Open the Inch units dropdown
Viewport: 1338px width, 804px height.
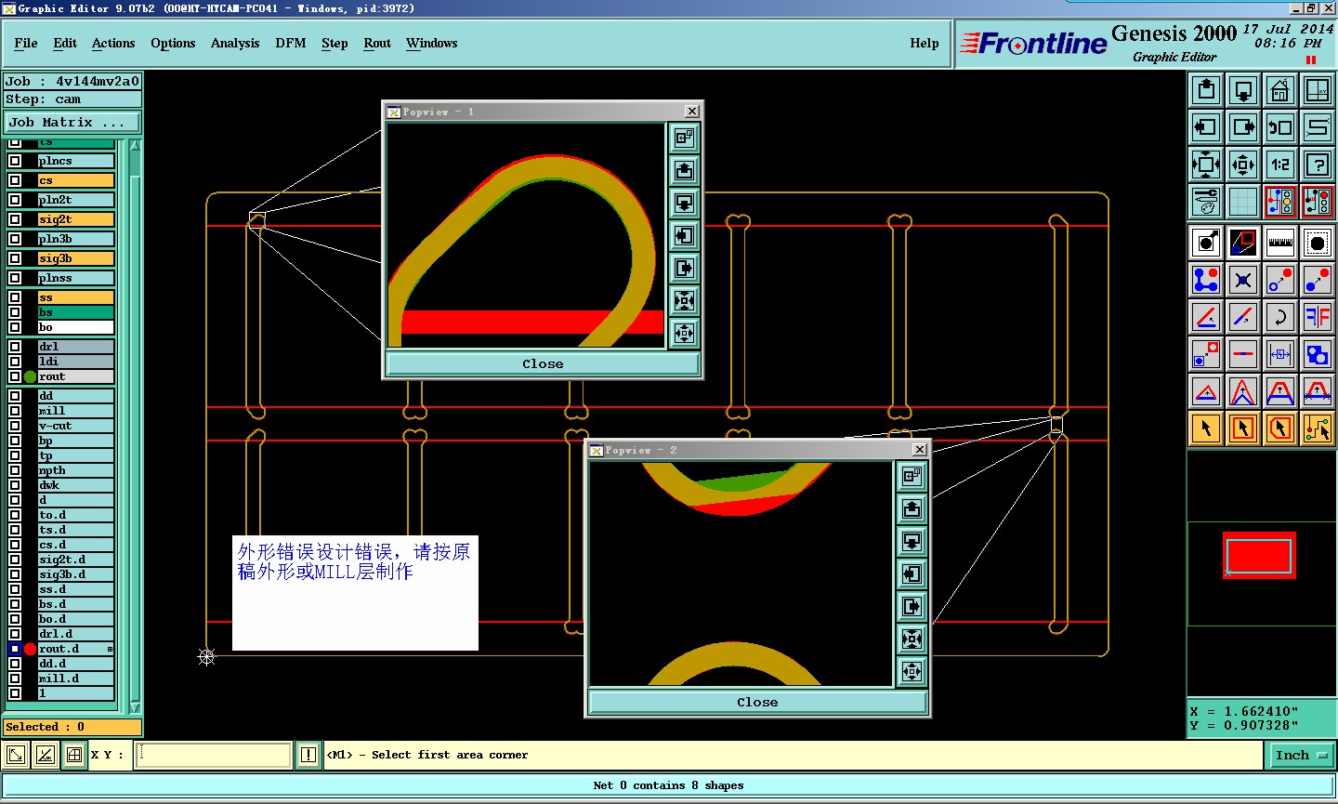(x=1301, y=755)
